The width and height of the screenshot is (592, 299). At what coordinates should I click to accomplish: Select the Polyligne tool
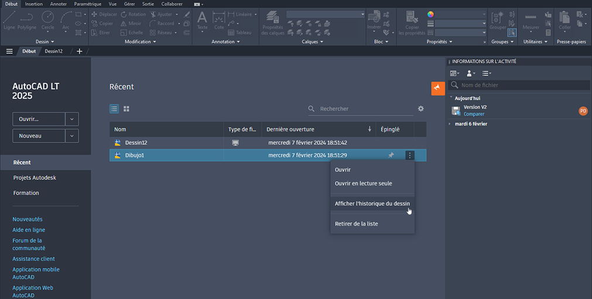coord(26,20)
